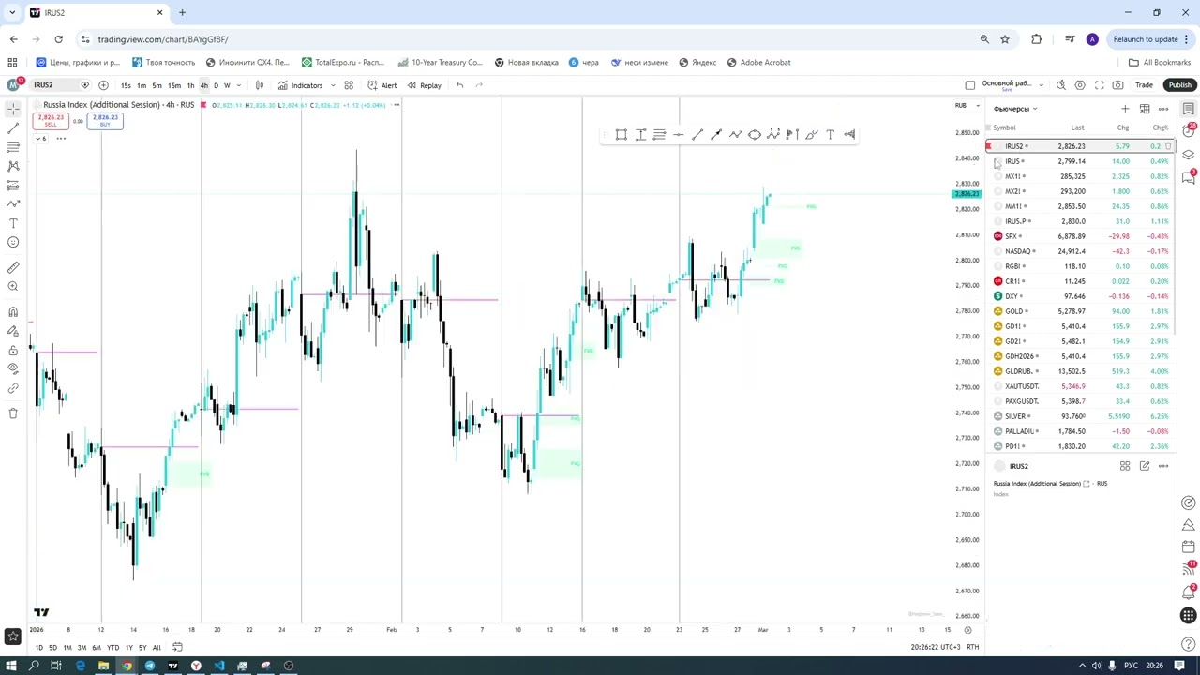This screenshot has height=675, width=1200.
Task: Expand the Indicators favorites dropdown arrow
Action: (x=333, y=85)
